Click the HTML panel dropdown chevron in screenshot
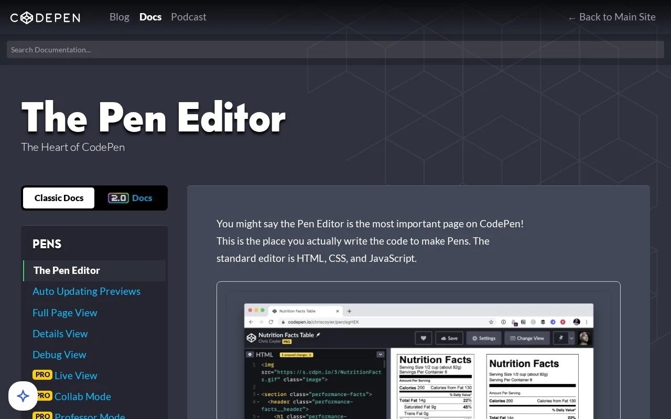The width and height of the screenshot is (671, 419). (381, 355)
